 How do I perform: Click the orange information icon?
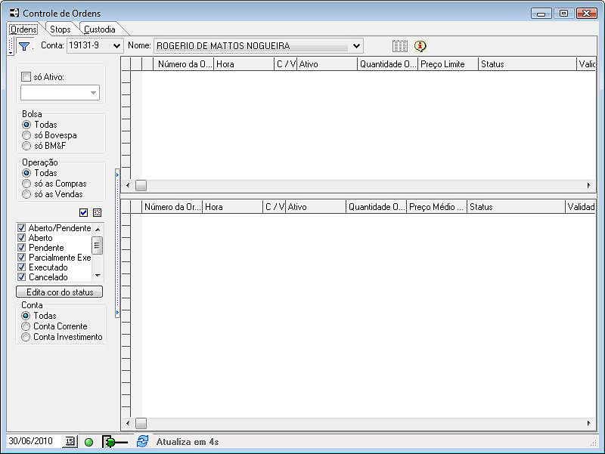[x=420, y=46]
